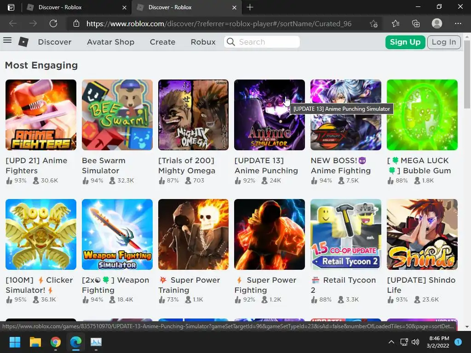
Task: Click the network status tray icon
Action: [x=404, y=342]
